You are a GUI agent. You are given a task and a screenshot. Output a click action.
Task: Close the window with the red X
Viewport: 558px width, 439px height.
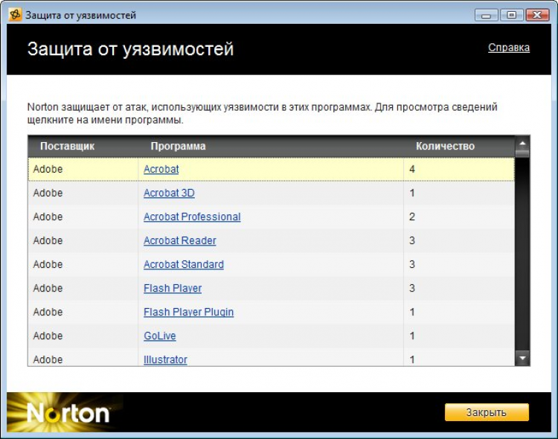pos(537,16)
